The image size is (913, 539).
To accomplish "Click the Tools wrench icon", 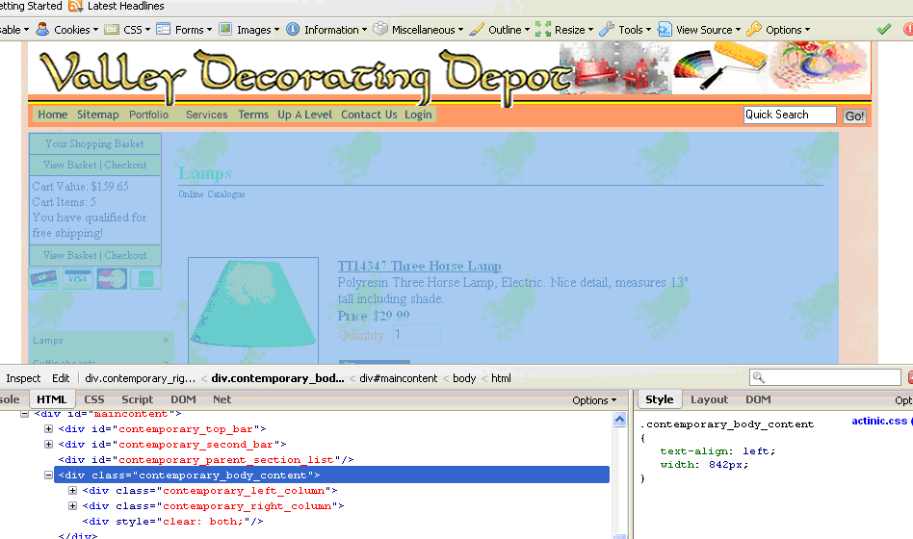I will coord(607,30).
